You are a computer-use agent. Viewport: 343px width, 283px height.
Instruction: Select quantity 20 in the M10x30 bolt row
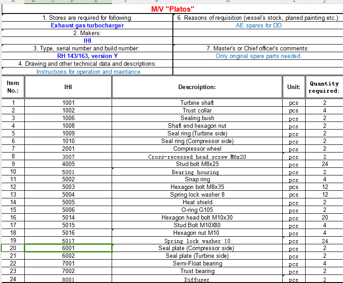pyautogui.click(x=324, y=218)
